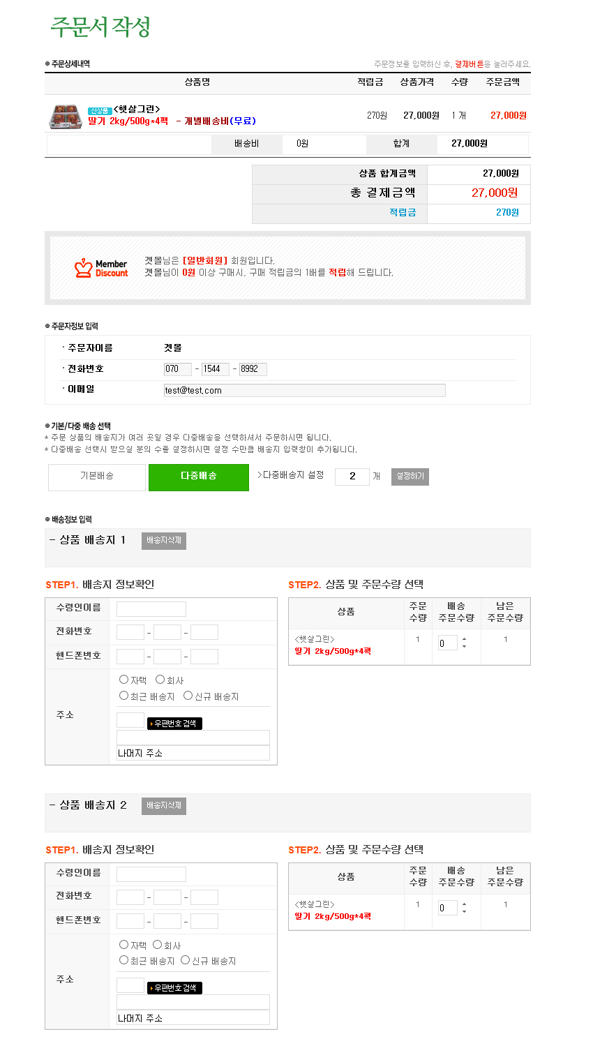Open the 딸기 2kg/500g*4팩 link in order details
Image resolution: width=593 pixels, height=1039 pixels.
128,121
